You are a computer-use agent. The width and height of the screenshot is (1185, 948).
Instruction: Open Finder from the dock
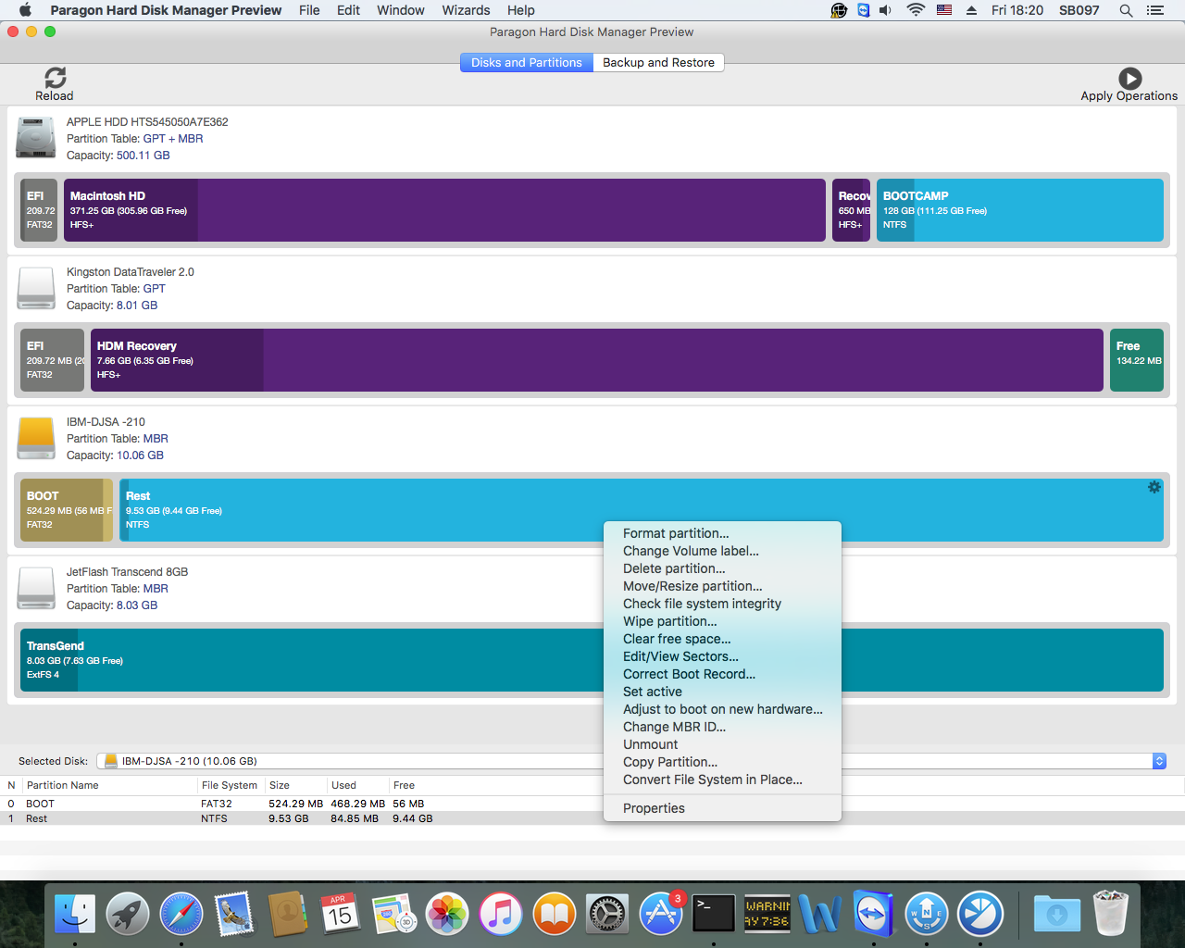[x=75, y=915]
